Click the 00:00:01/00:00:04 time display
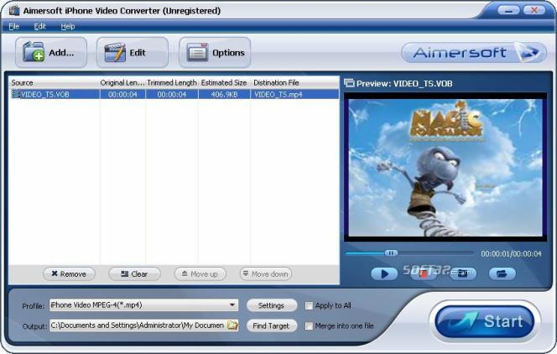 (511, 253)
